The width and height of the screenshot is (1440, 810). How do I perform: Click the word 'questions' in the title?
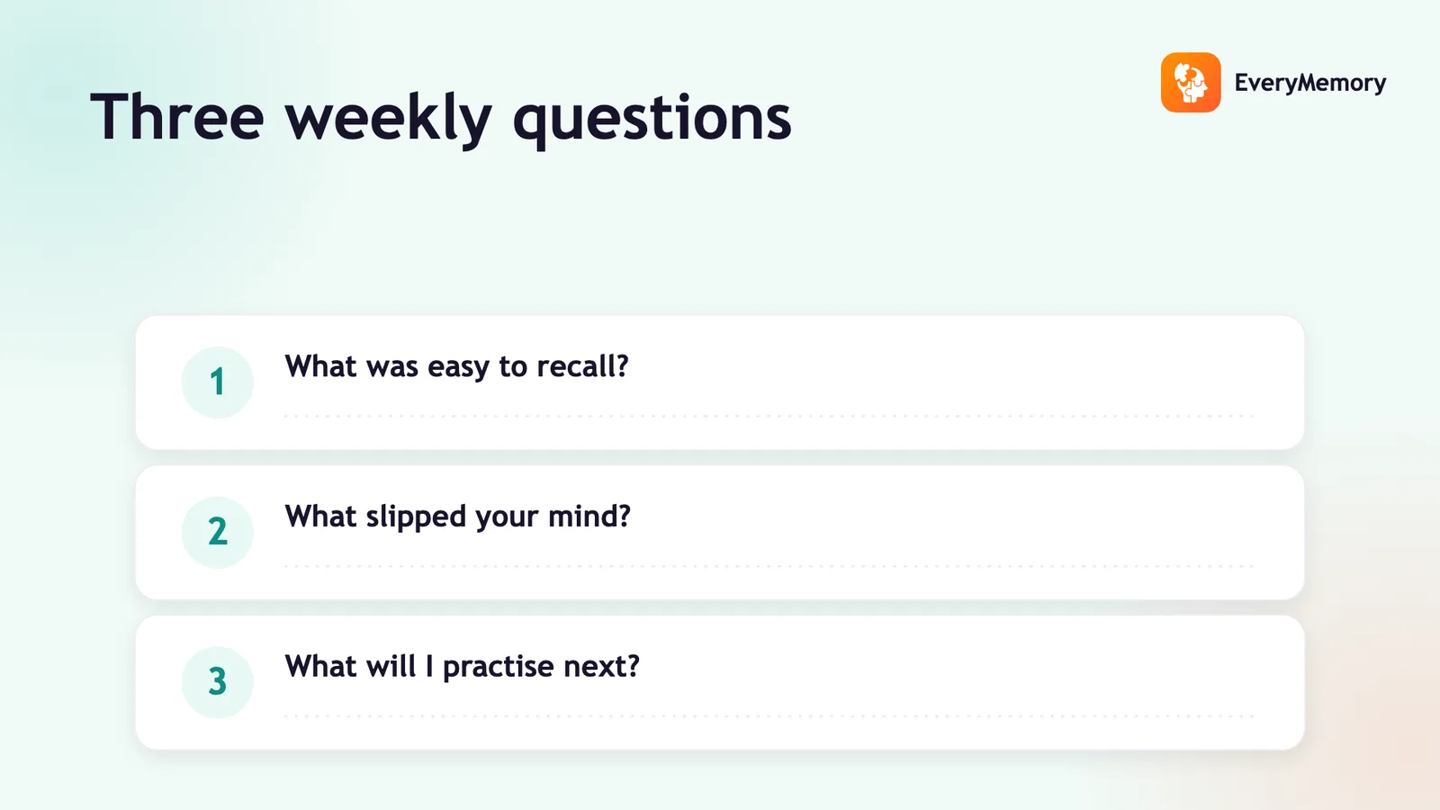[652, 120]
